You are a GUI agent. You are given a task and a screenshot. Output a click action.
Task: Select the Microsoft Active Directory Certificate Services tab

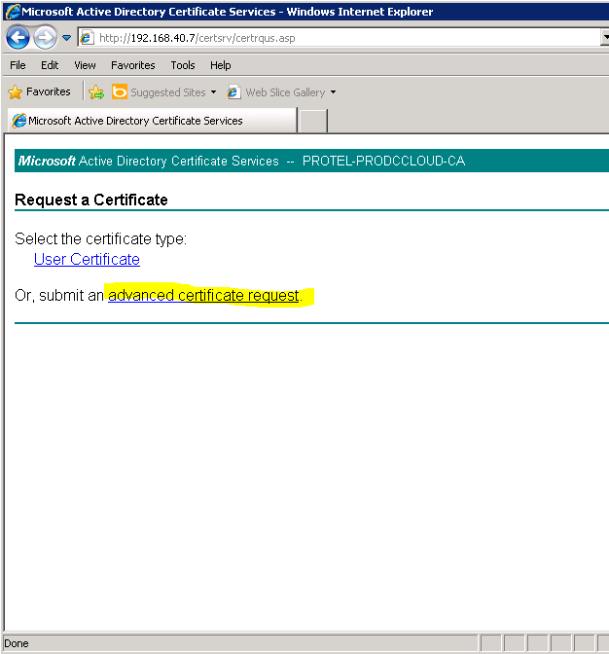pyautogui.click(x=151, y=121)
